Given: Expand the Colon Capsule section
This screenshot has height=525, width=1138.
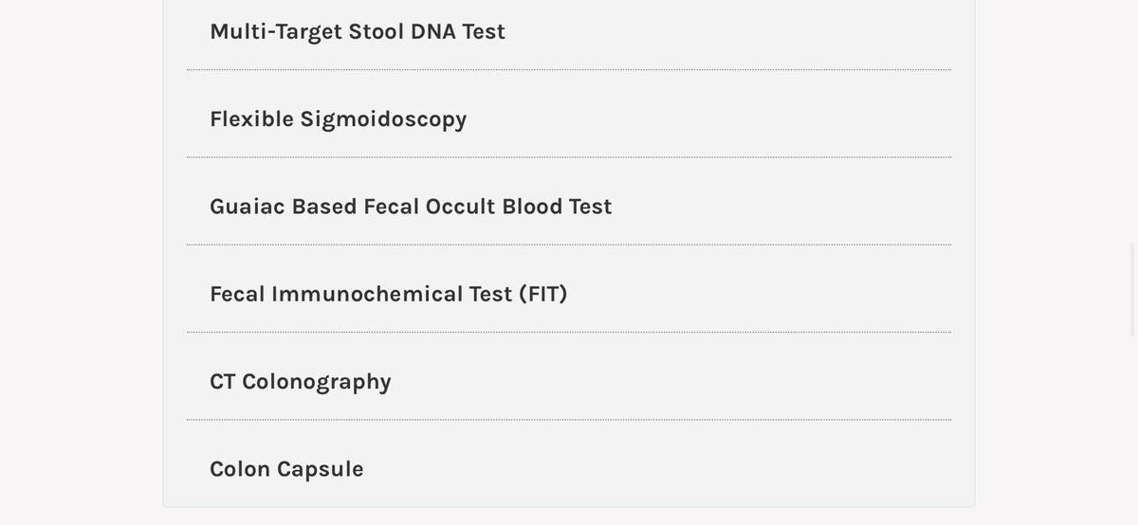Looking at the screenshot, I should pos(286,469).
